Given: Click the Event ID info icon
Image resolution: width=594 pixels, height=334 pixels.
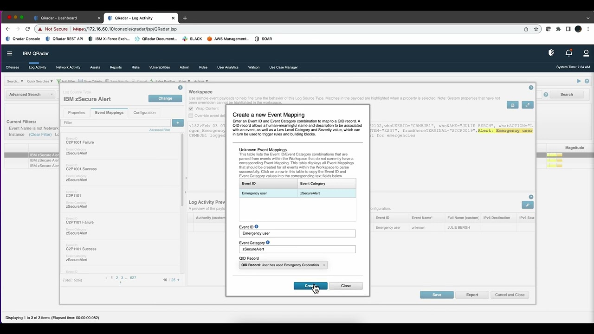Looking at the screenshot, I should 256,227.
